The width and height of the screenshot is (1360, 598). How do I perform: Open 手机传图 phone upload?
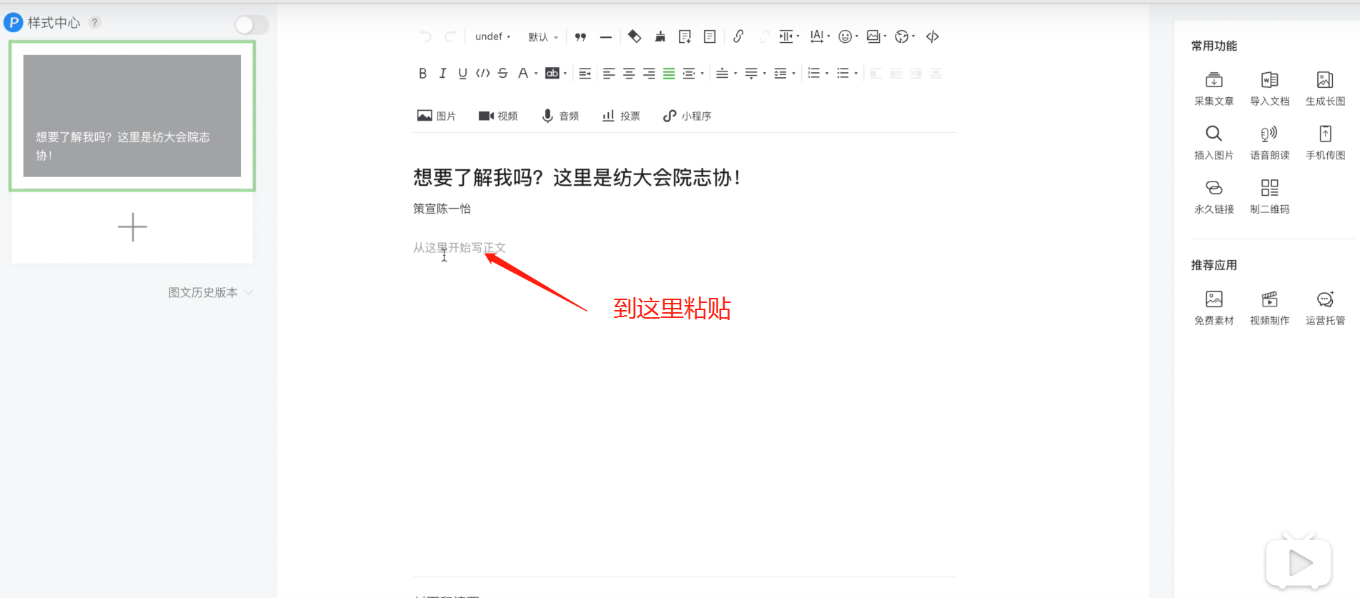pos(1326,142)
